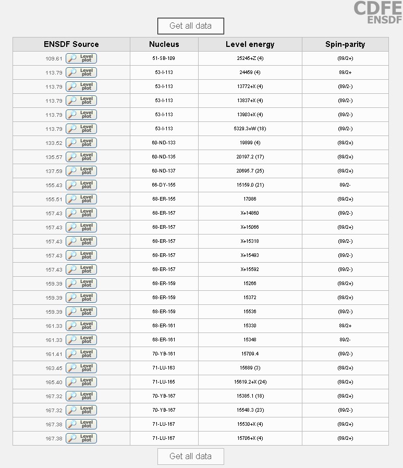Open Level plot for 15530+X (4) row
Image resolution: width=403 pixels, height=468 pixels.
[x=81, y=424]
